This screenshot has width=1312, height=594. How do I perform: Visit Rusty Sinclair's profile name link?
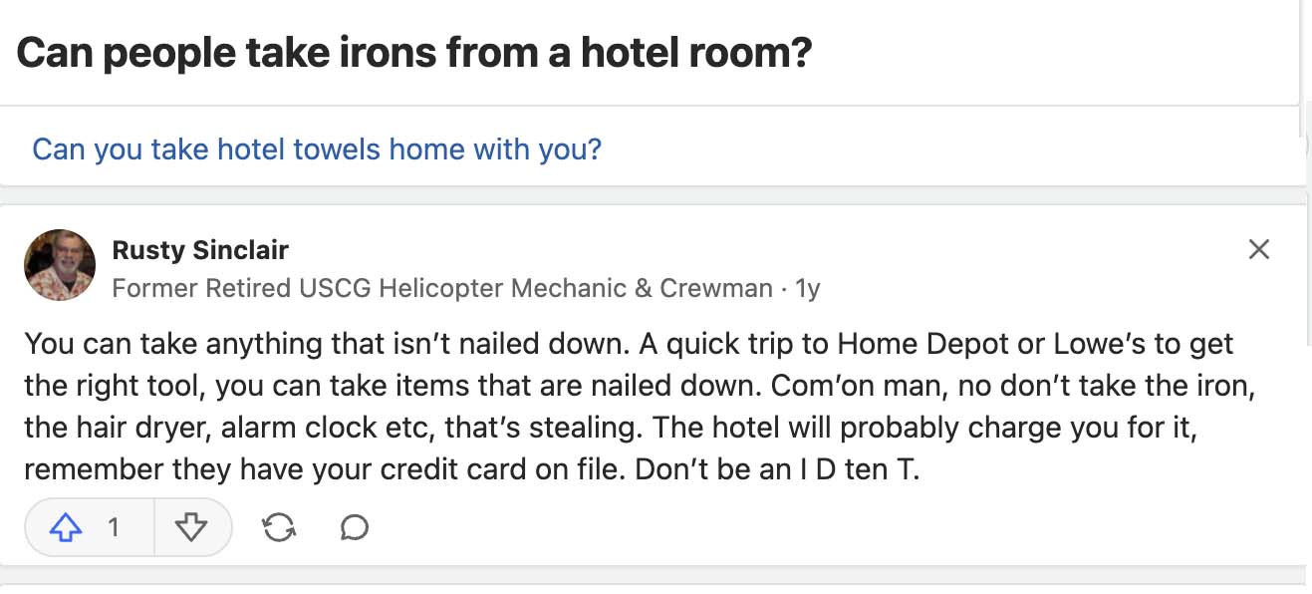coord(200,250)
